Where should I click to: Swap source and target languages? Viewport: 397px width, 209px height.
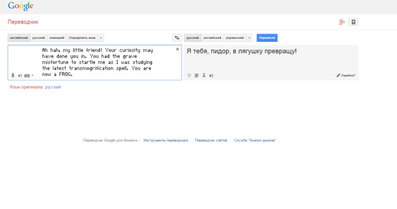click(x=177, y=38)
